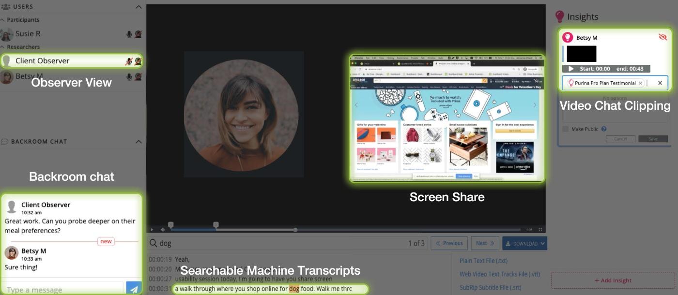The image size is (678, 295).
Task: Click the new message badge in chat
Action: click(106, 241)
